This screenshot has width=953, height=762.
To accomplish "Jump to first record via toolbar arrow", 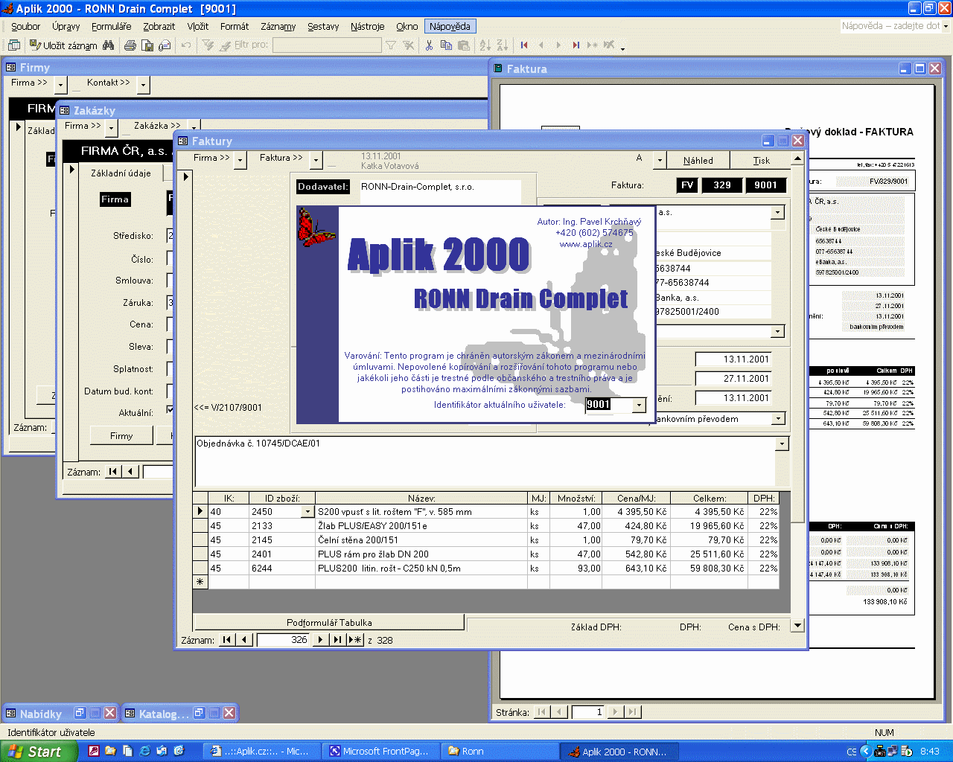I will pos(524,45).
